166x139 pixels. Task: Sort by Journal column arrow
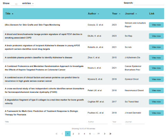click(x=136, y=14)
